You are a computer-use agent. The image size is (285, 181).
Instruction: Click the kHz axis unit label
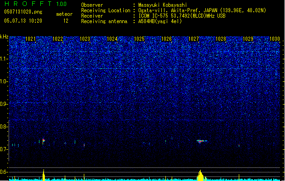[4, 37]
